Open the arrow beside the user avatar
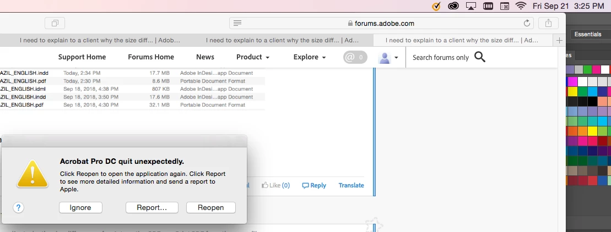The height and width of the screenshot is (232, 611). click(x=396, y=58)
